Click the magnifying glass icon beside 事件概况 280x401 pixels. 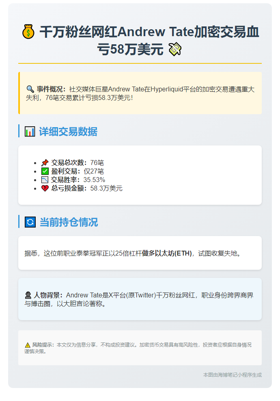coord(30,89)
